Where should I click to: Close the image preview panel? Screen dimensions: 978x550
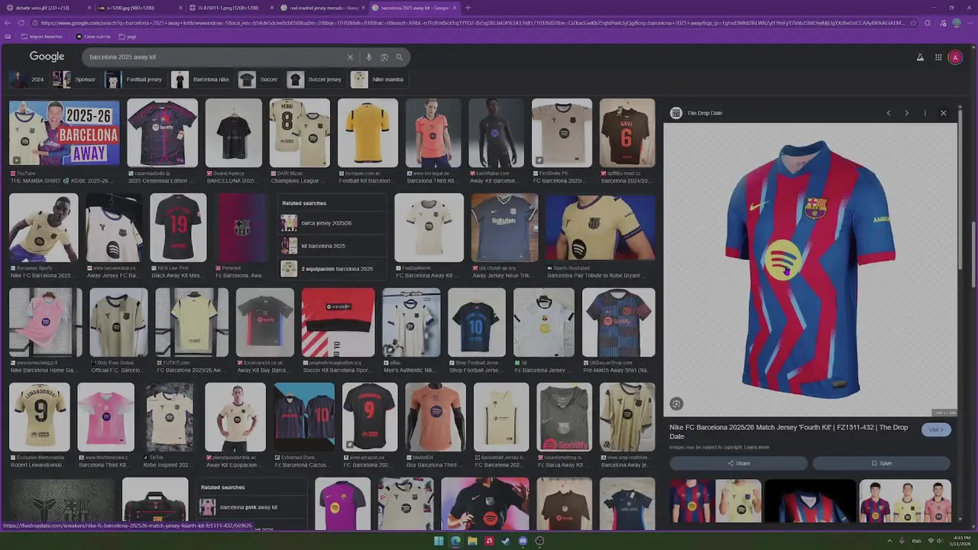coord(943,113)
